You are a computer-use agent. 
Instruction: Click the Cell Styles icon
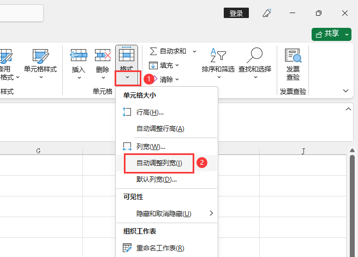coord(40,57)
